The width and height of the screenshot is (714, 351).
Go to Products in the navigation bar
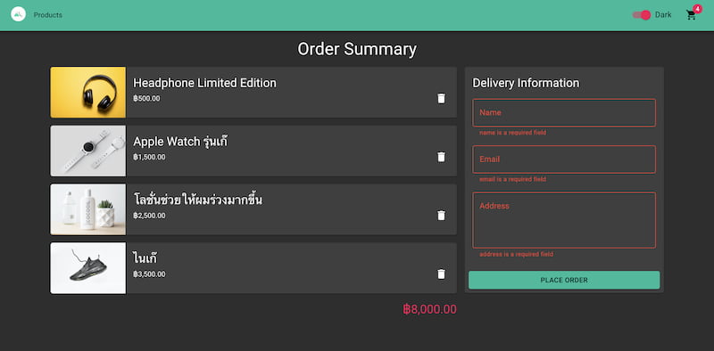click(48, 15)
